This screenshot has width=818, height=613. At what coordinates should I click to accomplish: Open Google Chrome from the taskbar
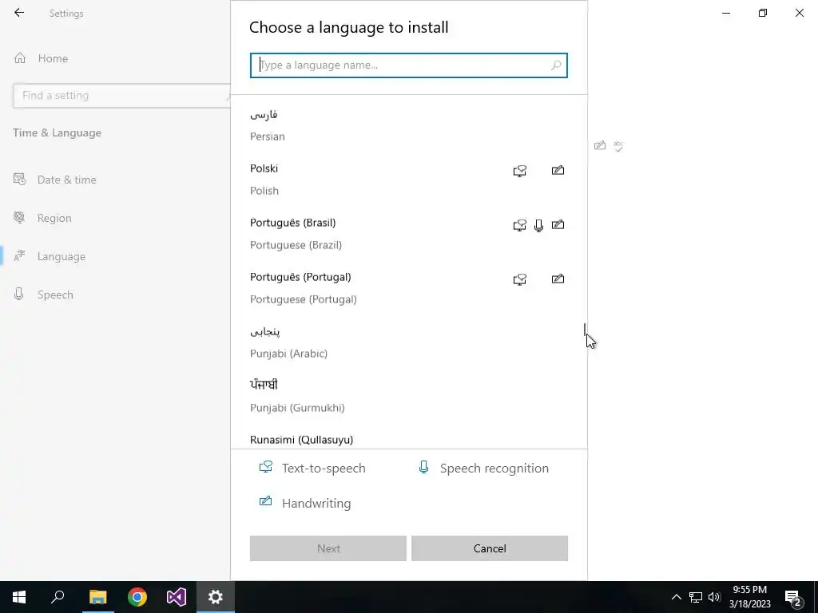point(137,597)
